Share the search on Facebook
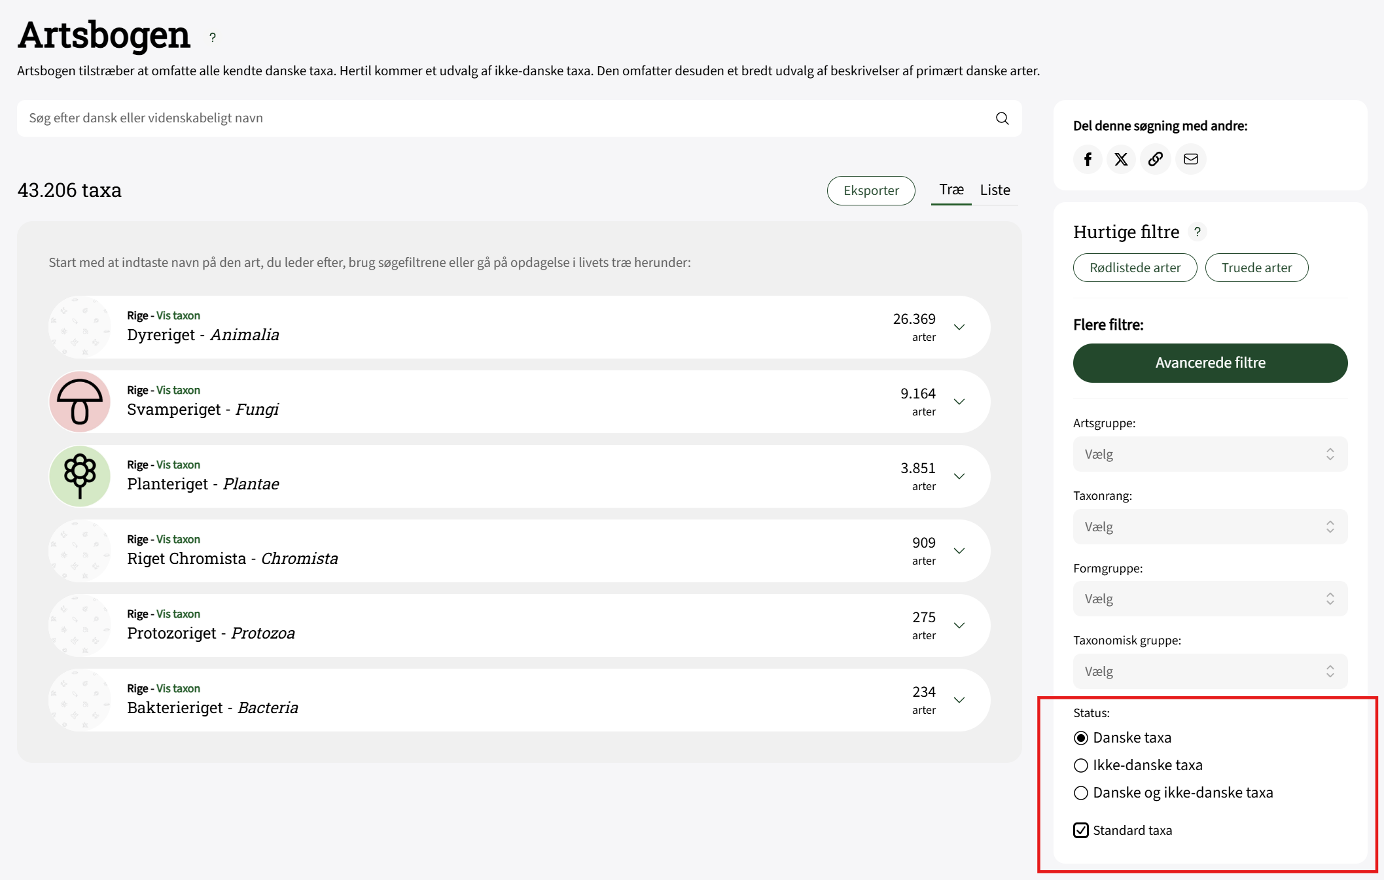 tap(1088, 159)
